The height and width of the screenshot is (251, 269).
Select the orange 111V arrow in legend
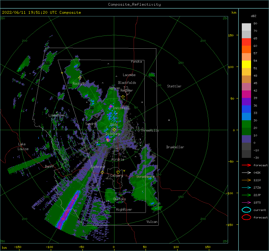pyautogui.click(x=246, y=180)
